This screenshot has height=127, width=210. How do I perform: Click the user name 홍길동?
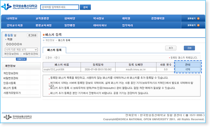tap(9, 35)
